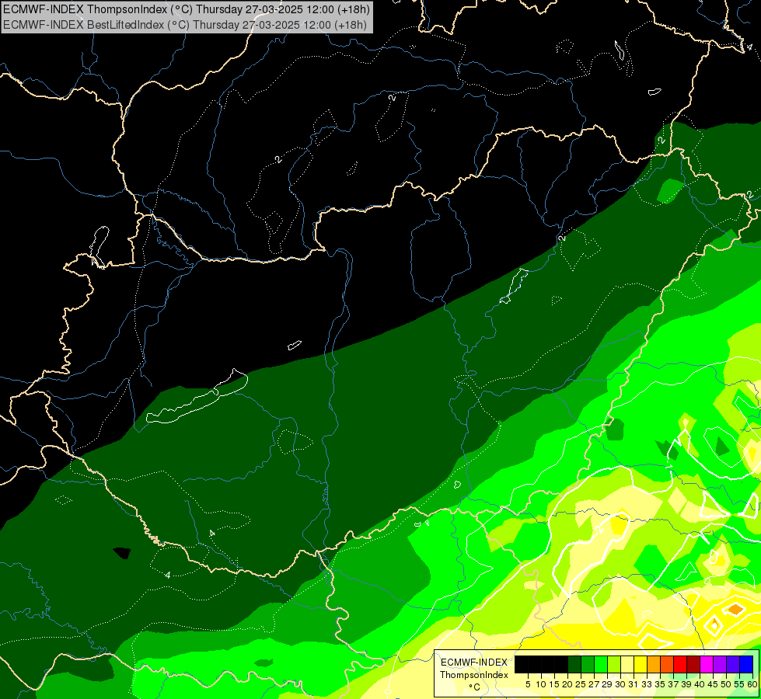761x699 pixels.
Task: Click legend tick value 10
Action: tap(541, 684)
